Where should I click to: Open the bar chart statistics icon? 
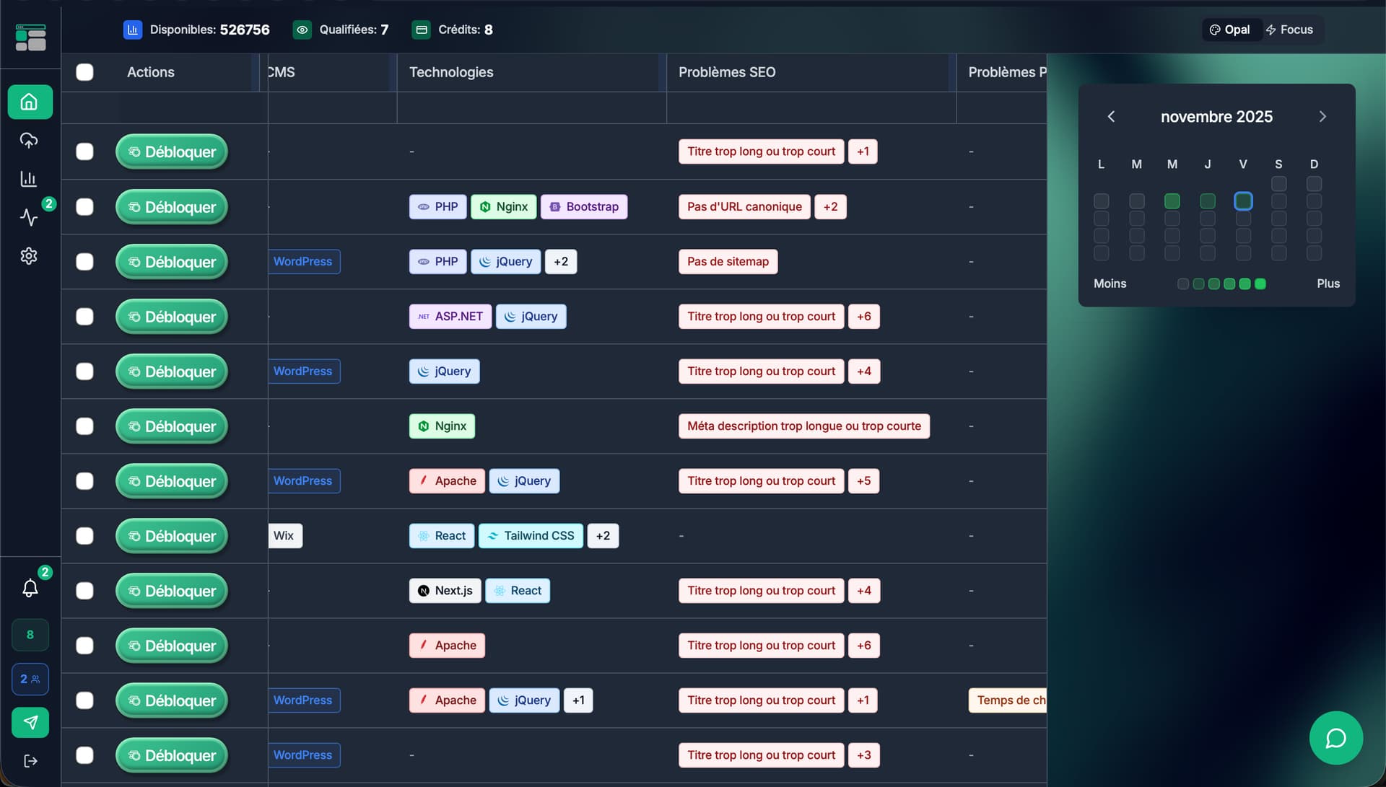tap(29, 179)
